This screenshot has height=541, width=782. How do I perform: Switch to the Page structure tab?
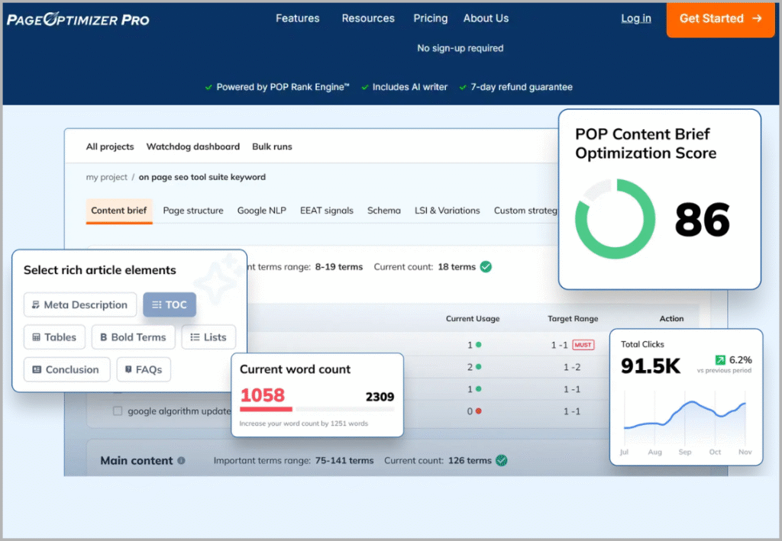pyautogui.click(x=192, y=210)
